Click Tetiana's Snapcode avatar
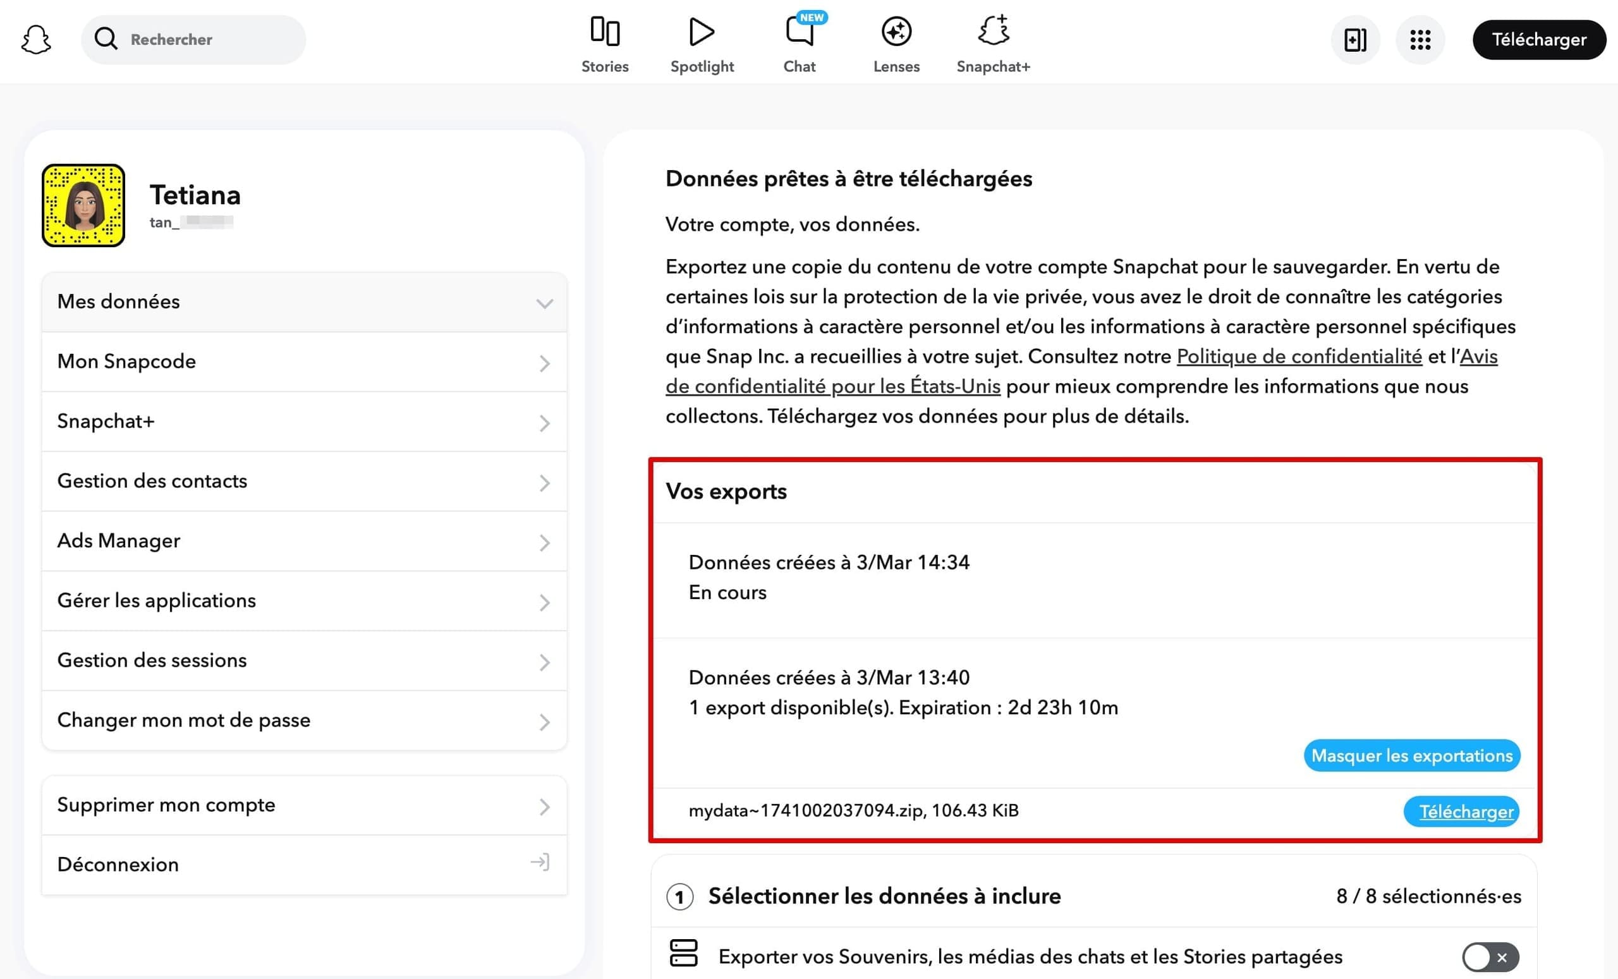 [x=83, y=205]
